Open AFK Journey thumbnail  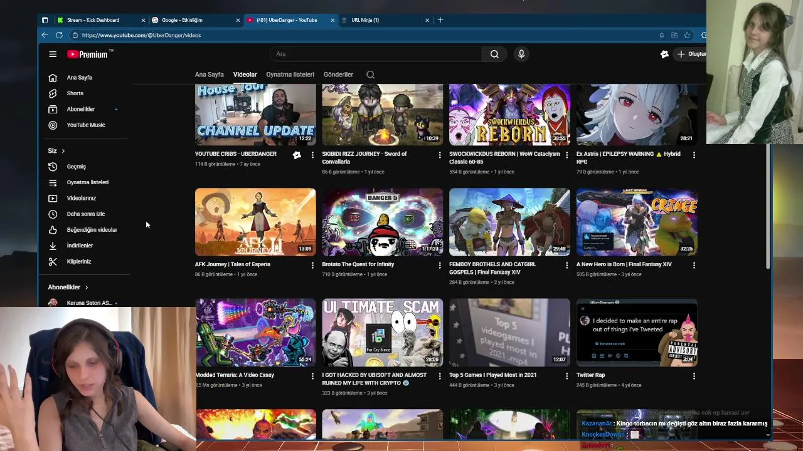255,222
